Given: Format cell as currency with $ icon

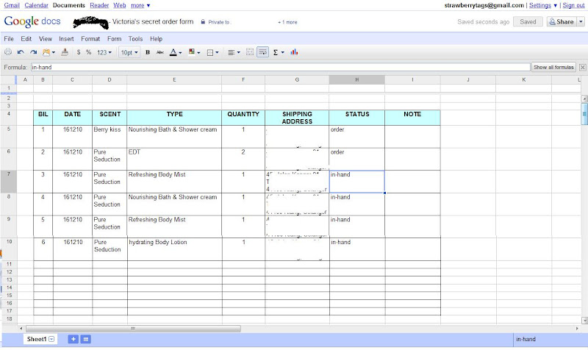Looking at the screenshot, I should coord(79,52).
